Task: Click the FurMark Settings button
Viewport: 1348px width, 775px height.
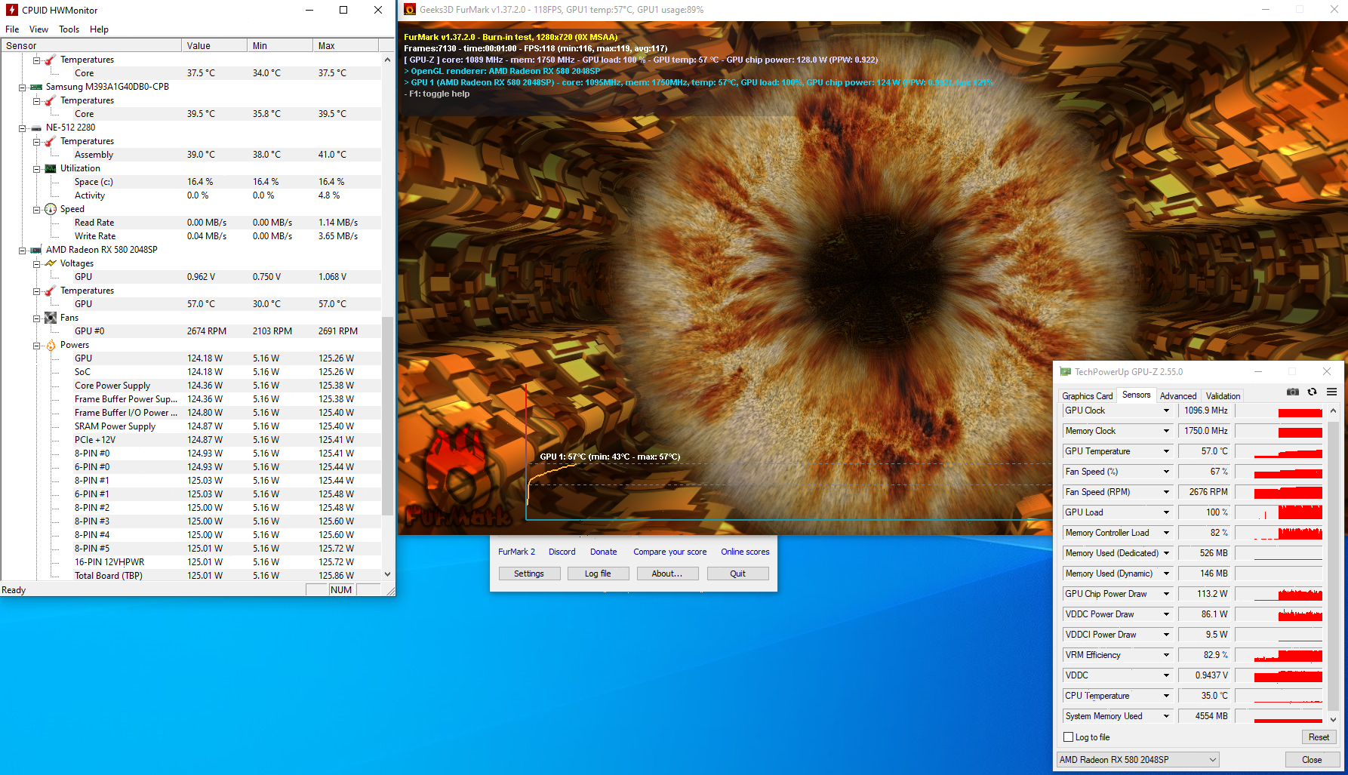Action: [529, 574]
